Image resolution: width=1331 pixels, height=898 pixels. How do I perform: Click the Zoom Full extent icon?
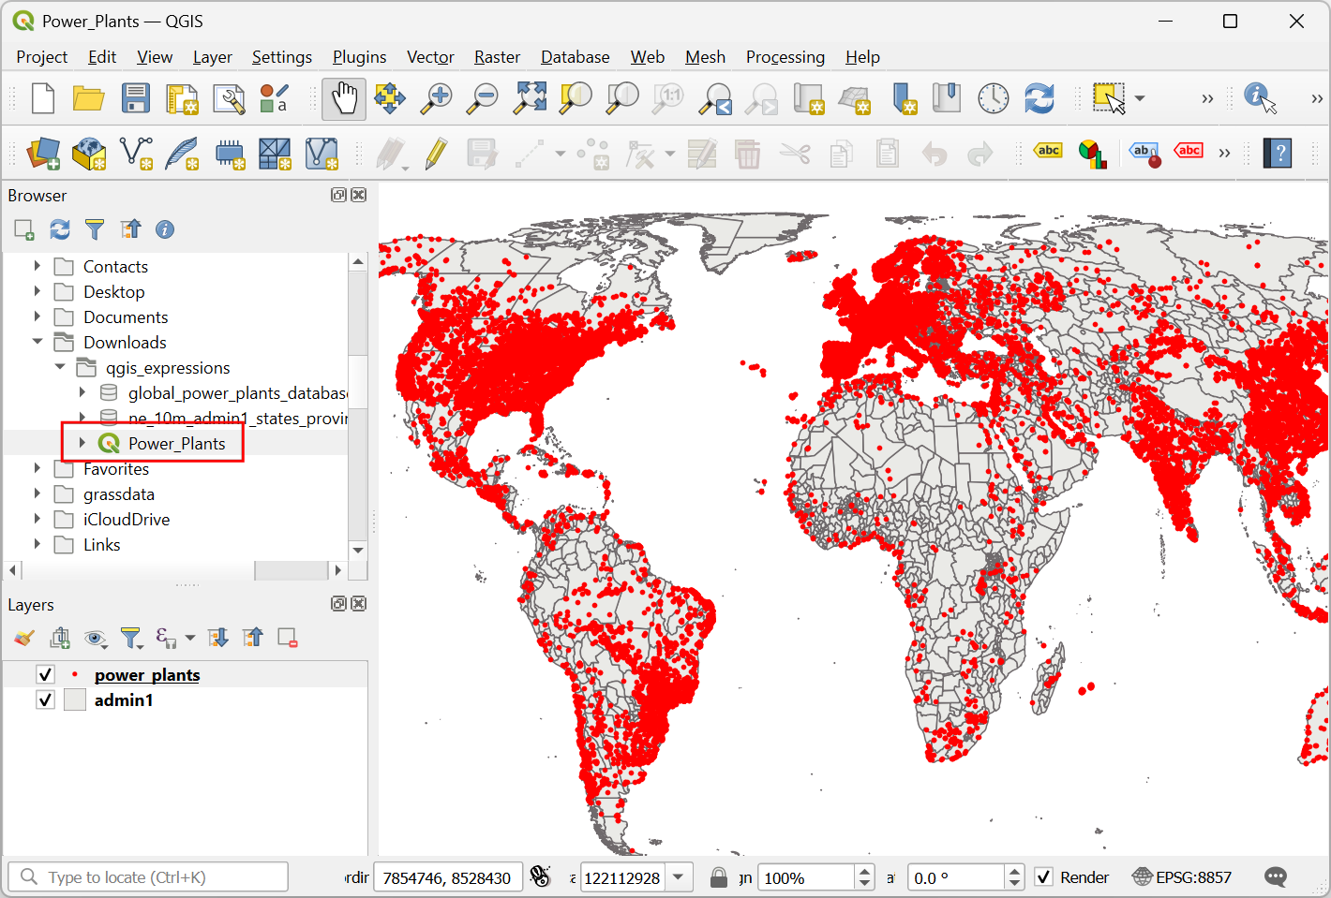530,98
